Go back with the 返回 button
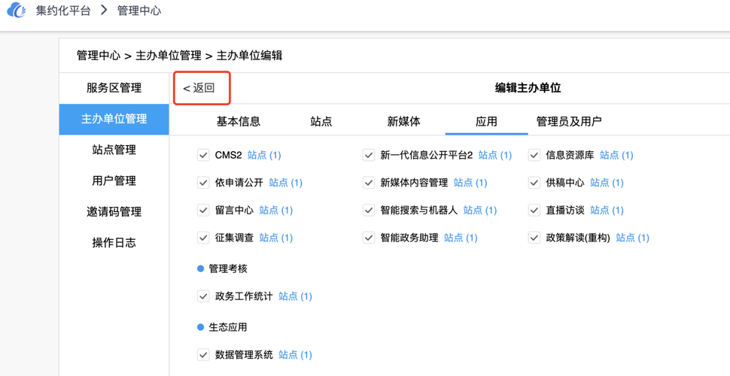Image resolution: width=730 pixels, height=376 pixels. [199, 88]
